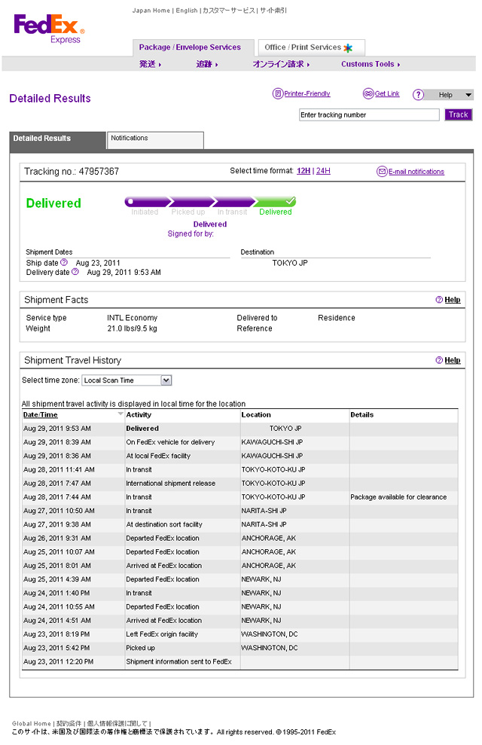This screenshot has height=745, width=482.
Task: Click the Date/Time sort arrow icon
Action: [x=120, y=414]
